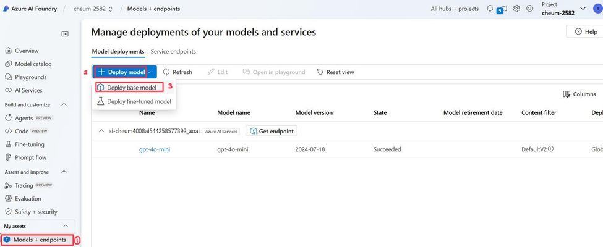Click the Get endpoint button
Image resolution: width=603 pixels, height=247 pixels.
[272, 131]
